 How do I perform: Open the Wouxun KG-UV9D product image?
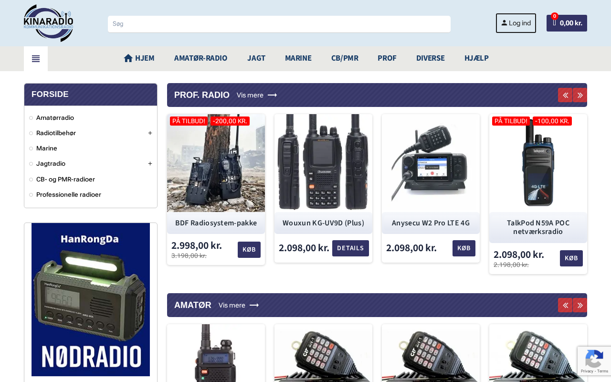tap(323, 163)
